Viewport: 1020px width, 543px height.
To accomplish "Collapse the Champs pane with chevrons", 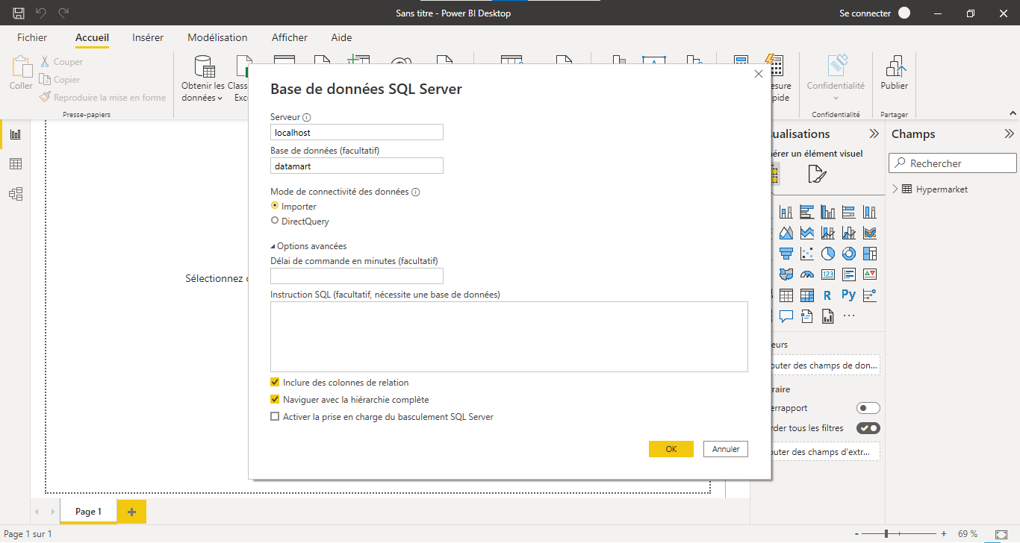I will pyautogui.click(x=1009, y=134).
